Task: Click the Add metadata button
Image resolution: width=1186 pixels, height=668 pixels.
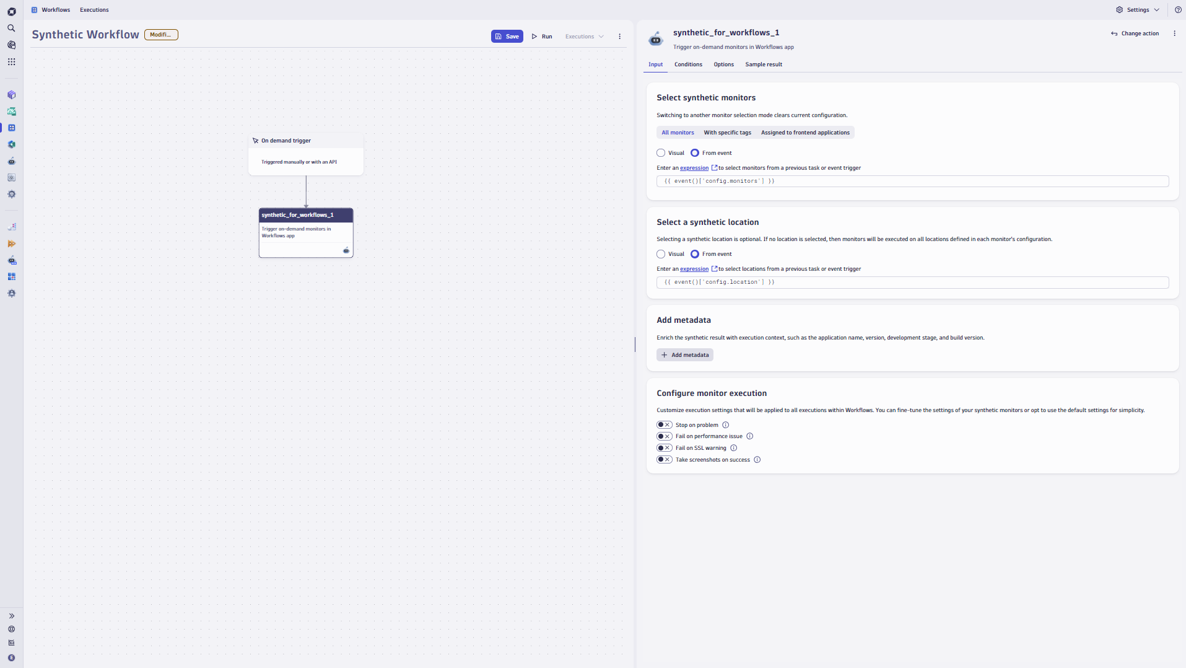Action: [x=684, y=355]
